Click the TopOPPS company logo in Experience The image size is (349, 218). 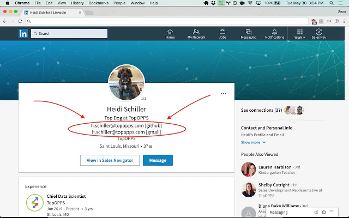coord(35,203)
